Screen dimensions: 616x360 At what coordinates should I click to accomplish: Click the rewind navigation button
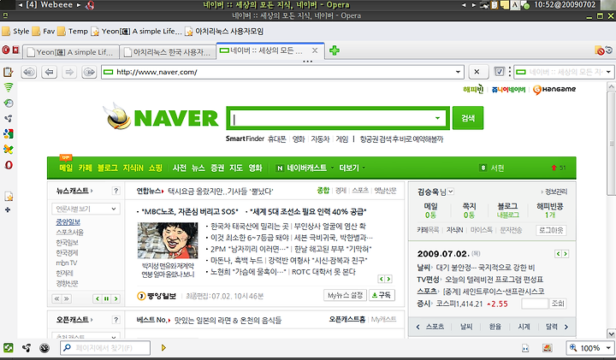point(29,72)
